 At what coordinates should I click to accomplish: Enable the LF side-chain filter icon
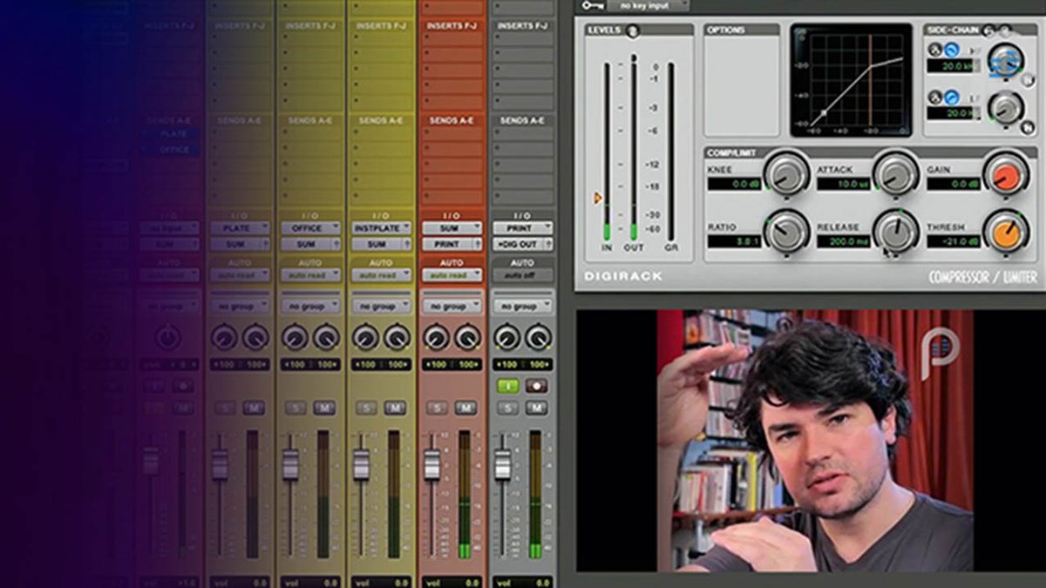tap(952, 98)
